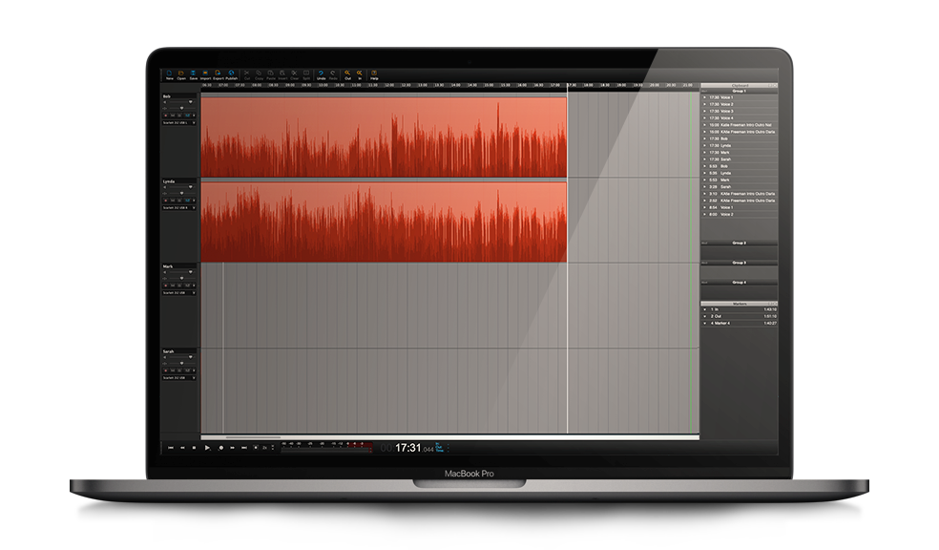Select the Group 3 clipboard header

739,263
